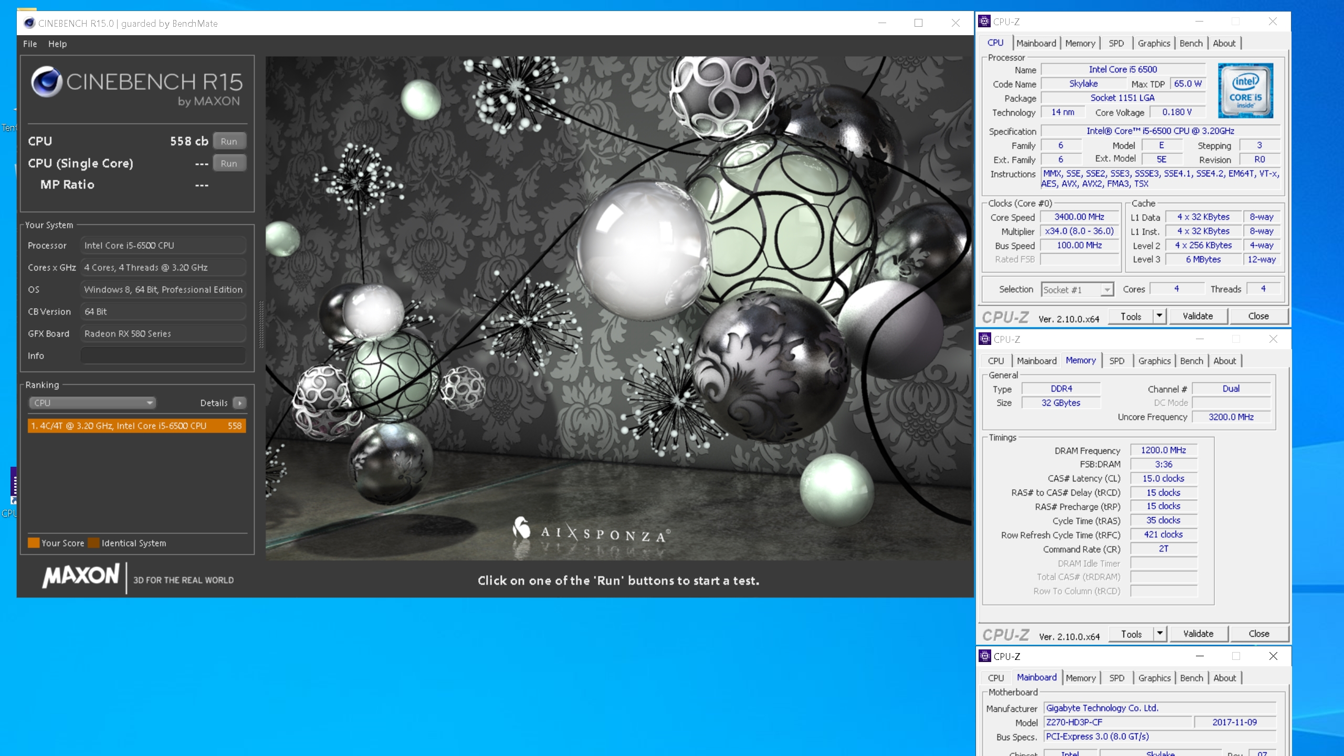Close the top CPU-Z window via X
The width and height of the screenshot is (1344, 756).
point(1273,22)
